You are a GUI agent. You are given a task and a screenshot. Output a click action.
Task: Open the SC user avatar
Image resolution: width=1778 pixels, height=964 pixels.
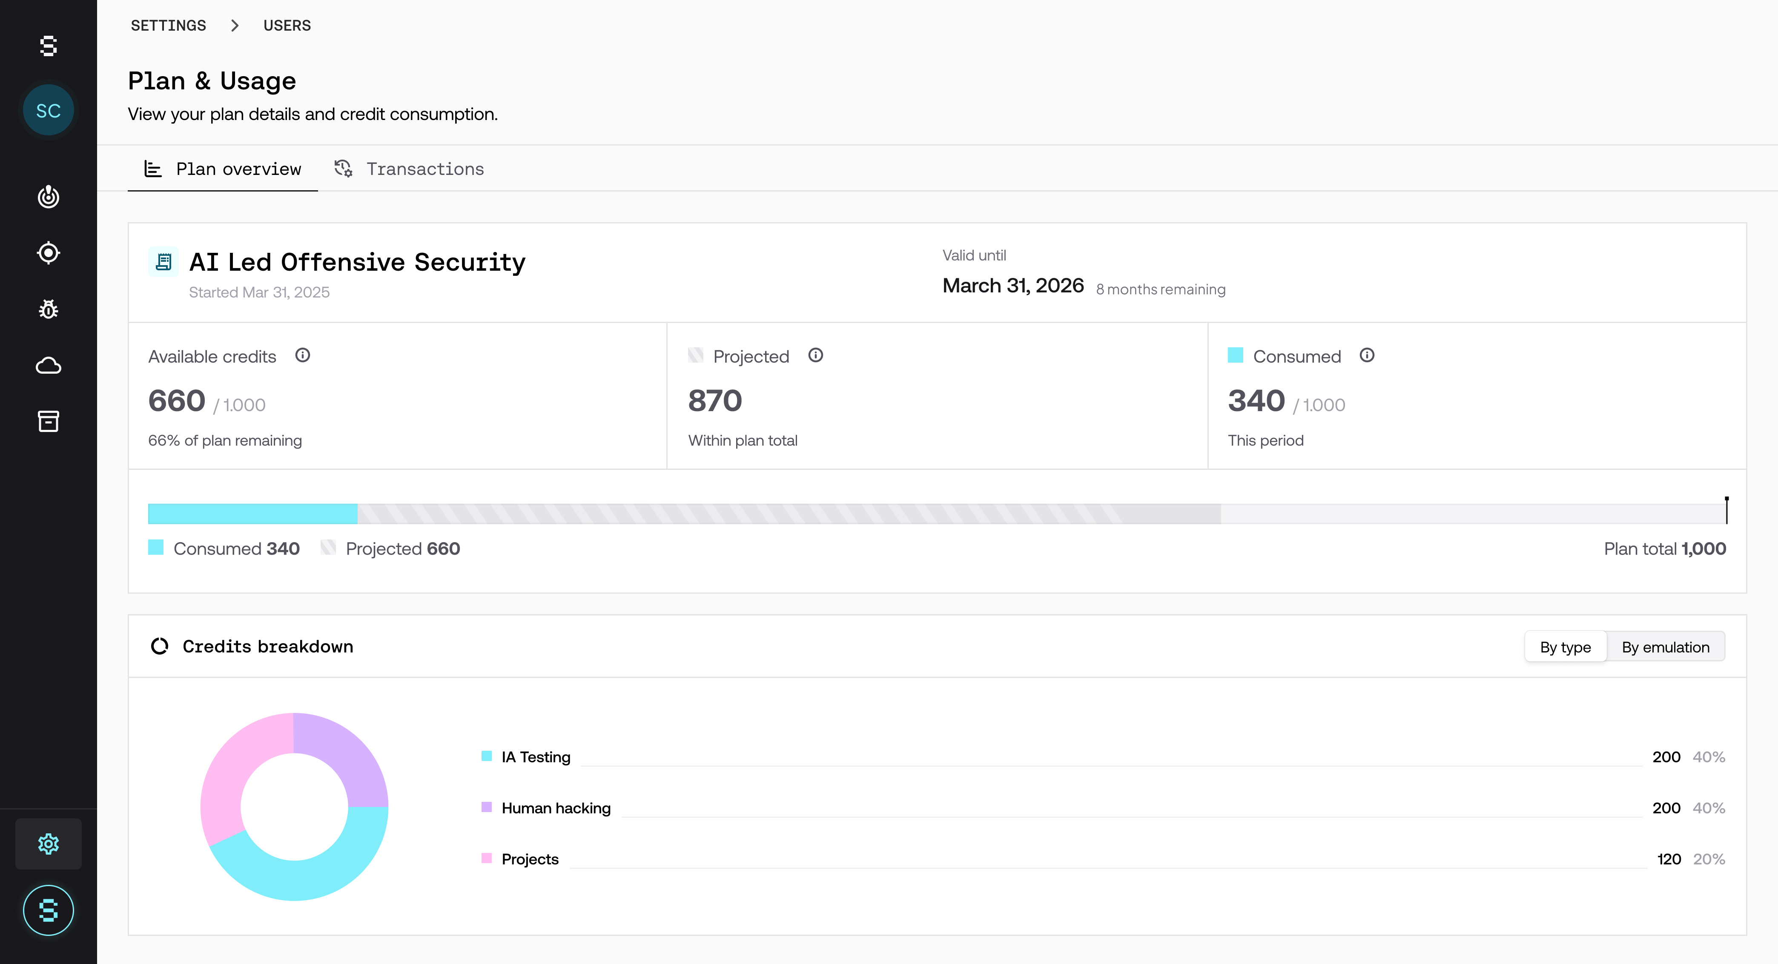click(x=48, y=110)
